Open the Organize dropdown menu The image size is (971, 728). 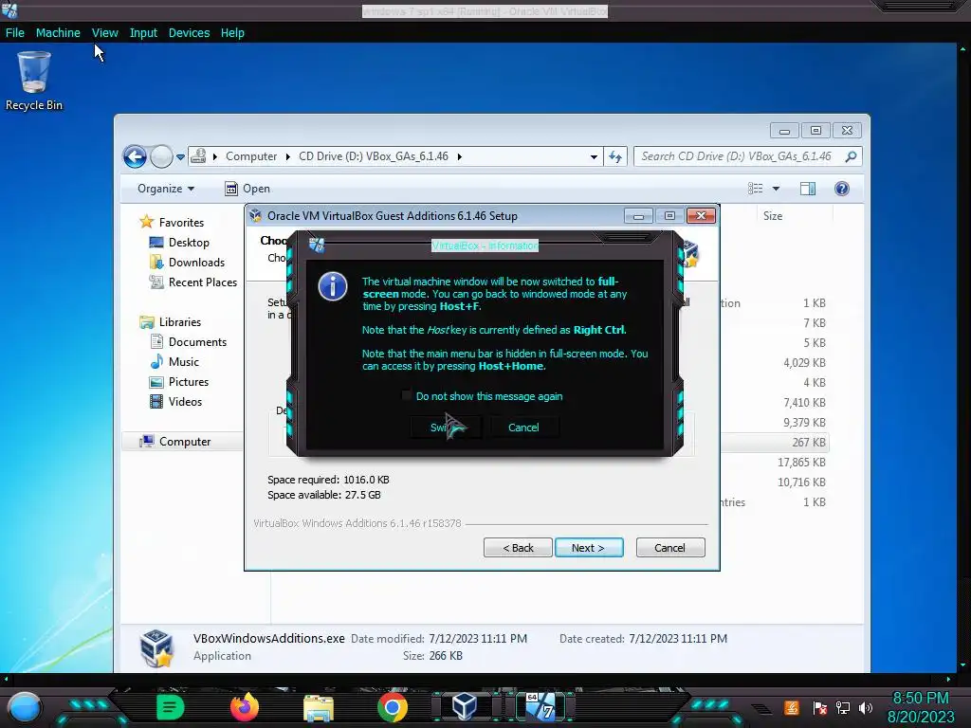[x=165, y=189]
